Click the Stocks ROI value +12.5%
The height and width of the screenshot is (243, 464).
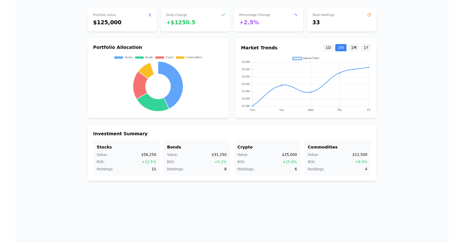pyautogui.click(x=149, y=162)
